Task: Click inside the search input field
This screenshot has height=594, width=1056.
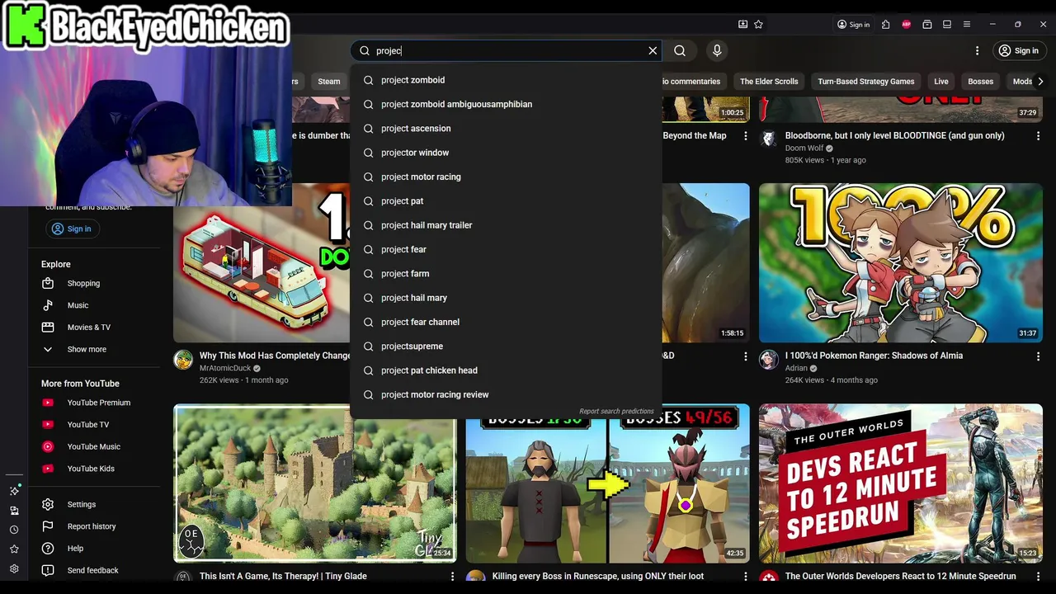Action: (507, 50)
